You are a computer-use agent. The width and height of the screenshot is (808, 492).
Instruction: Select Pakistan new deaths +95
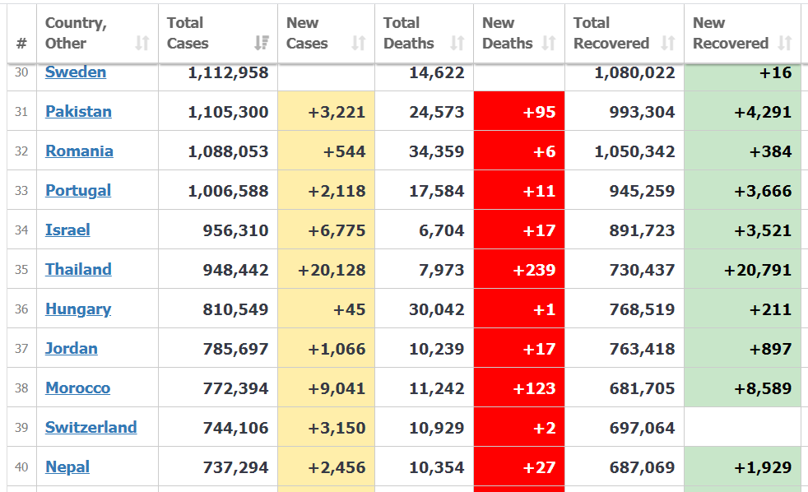(540, 112)
